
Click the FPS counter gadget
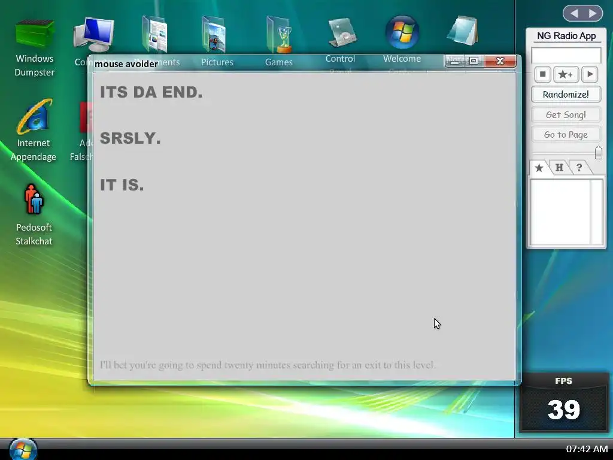564,402
